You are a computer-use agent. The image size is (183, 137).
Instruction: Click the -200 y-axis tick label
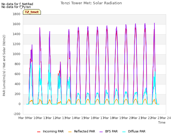tap(17, 114)
